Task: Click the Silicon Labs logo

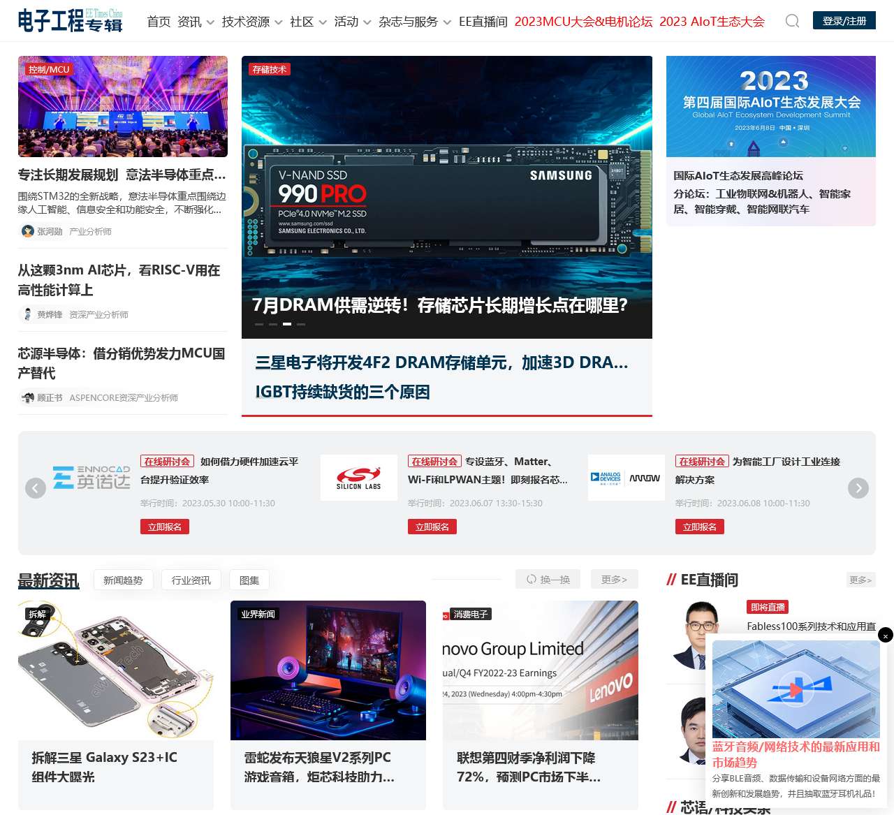Action: coord(359,478)
